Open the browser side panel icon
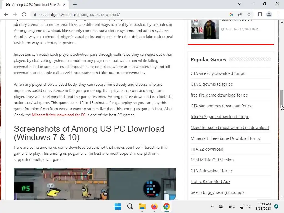Screen dimensions: 284x213 [x=260, y=14]
